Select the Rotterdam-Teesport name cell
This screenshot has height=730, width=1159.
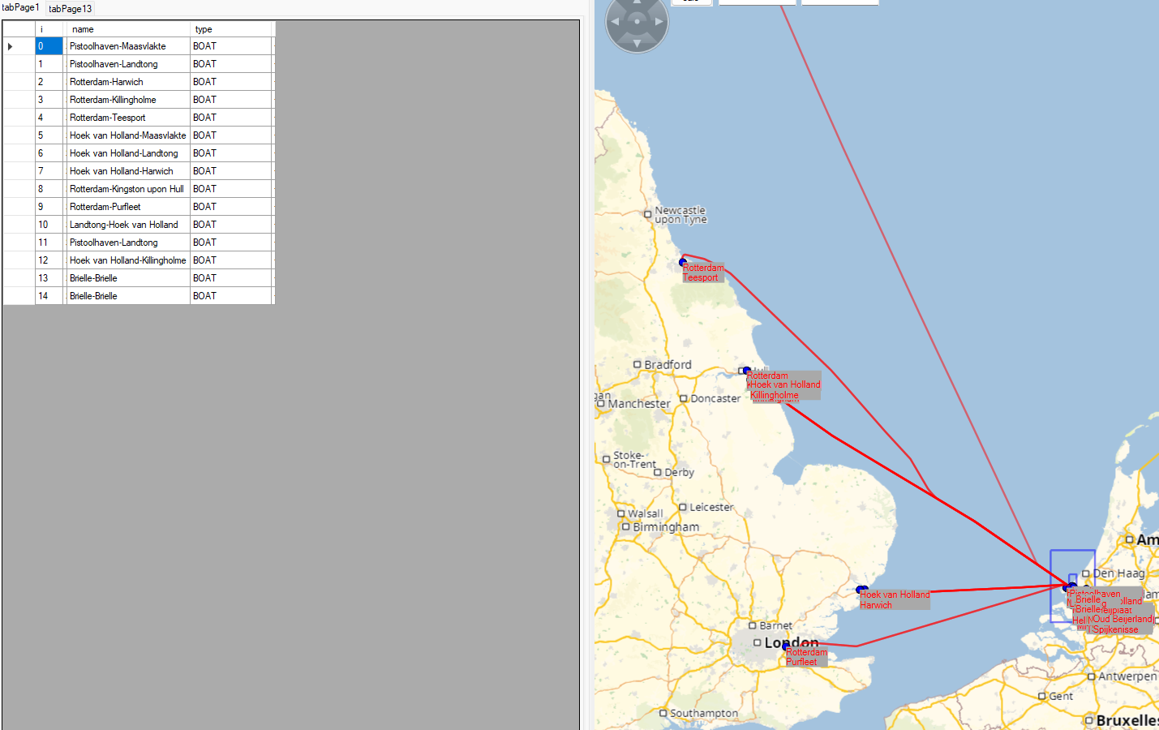coord(127,118)
